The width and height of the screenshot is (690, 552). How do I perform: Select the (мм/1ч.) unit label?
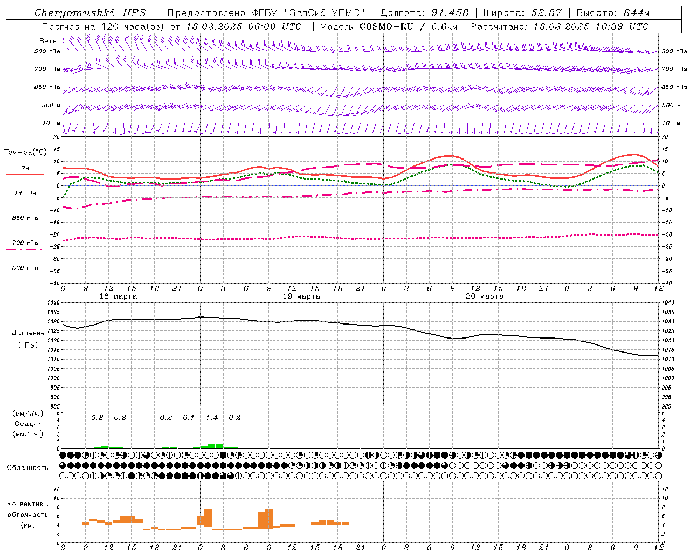coord(27,434)
